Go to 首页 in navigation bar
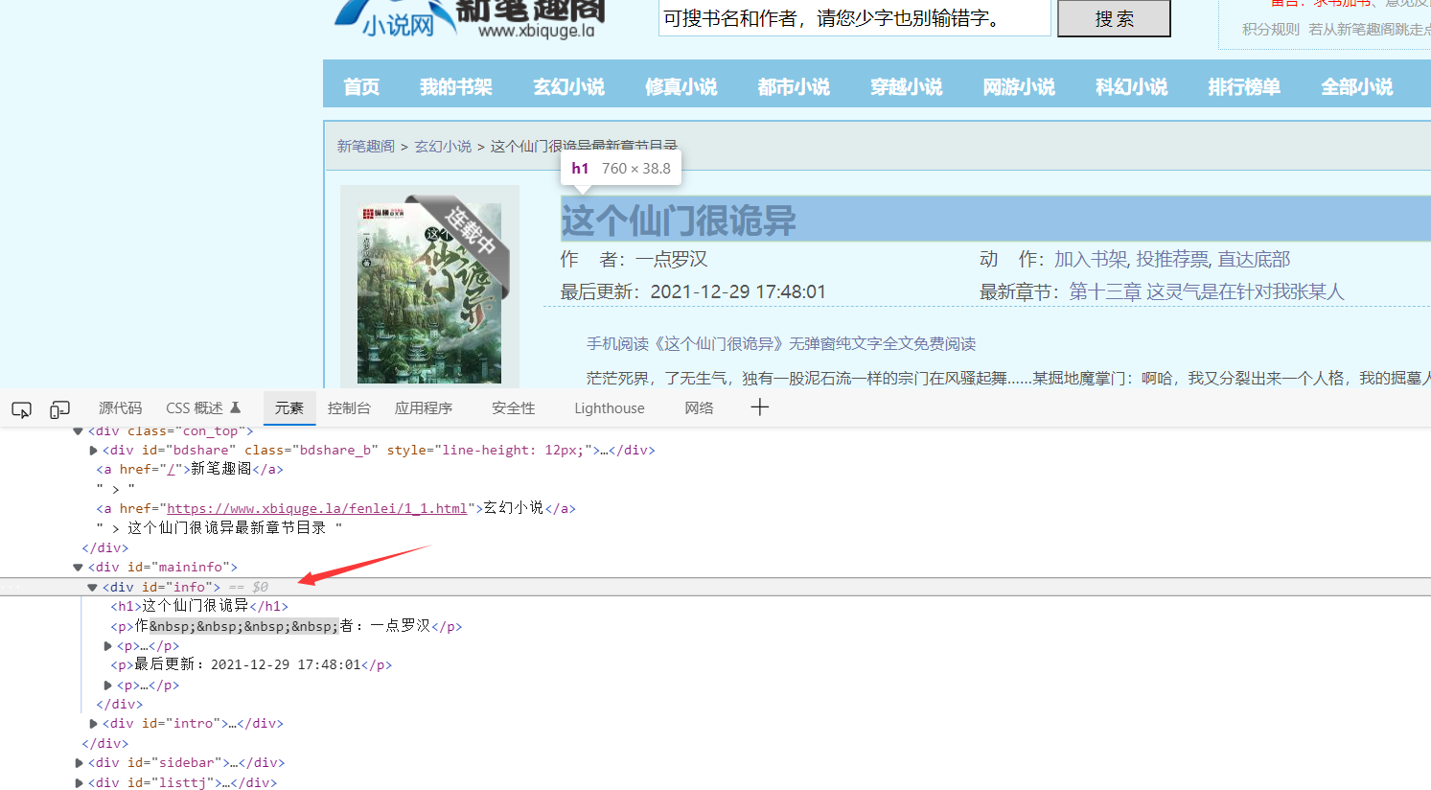The height and width of the screenshot is (790, 1431). tap(361, 87)
